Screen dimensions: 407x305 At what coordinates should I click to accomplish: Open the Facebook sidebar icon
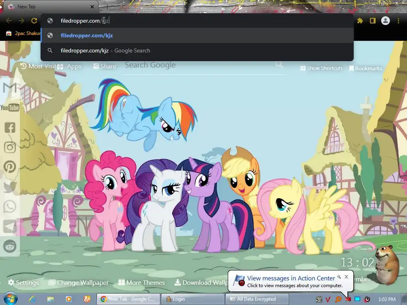click(10, 127)
